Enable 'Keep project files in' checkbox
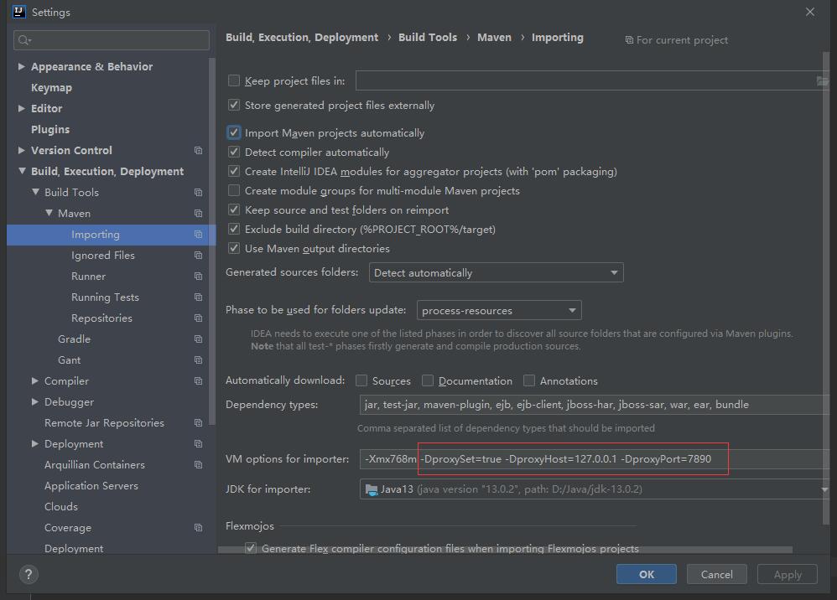 234,80
